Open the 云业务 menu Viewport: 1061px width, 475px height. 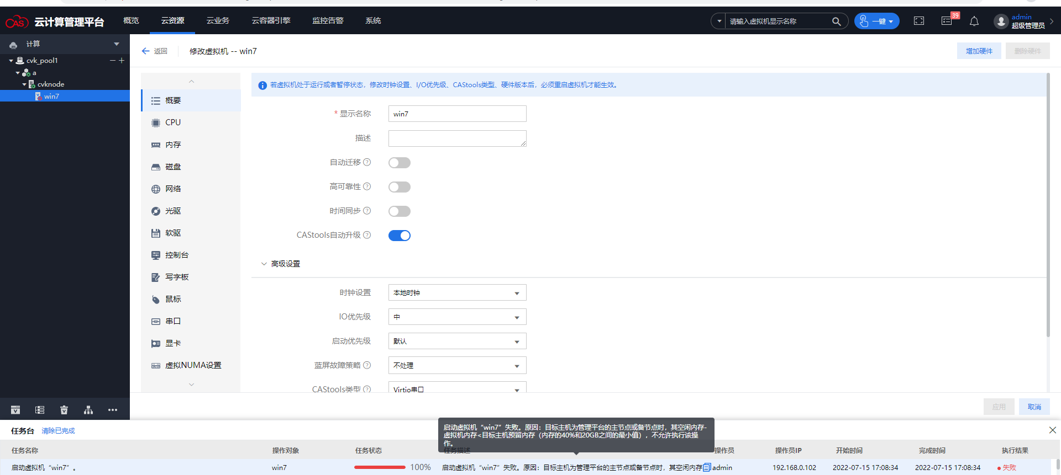click(218, 20)
